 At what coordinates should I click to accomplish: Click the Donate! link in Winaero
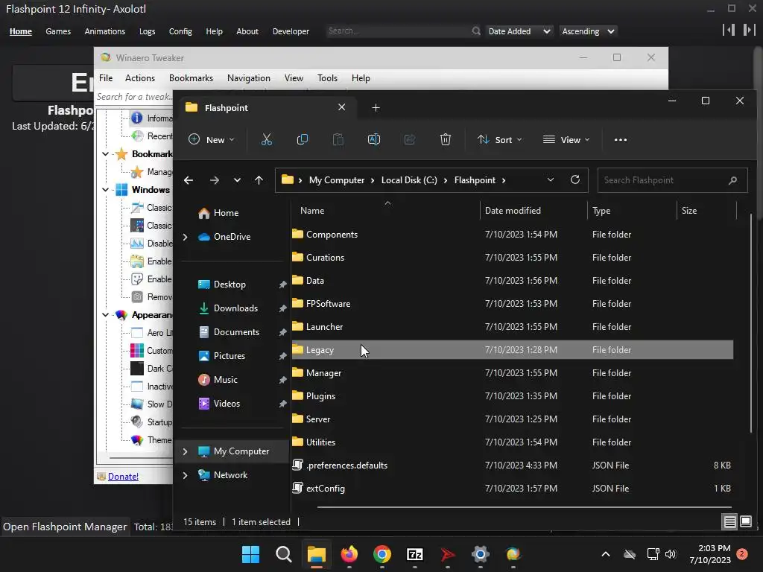(x=123, y=477)
